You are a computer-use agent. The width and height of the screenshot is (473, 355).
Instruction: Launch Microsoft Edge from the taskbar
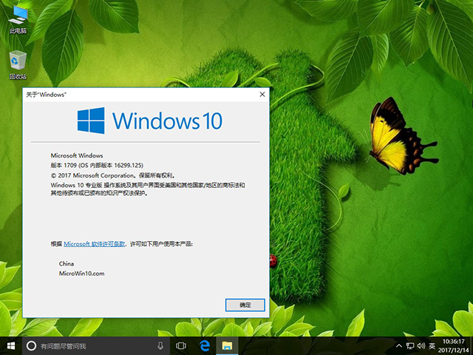205,346
